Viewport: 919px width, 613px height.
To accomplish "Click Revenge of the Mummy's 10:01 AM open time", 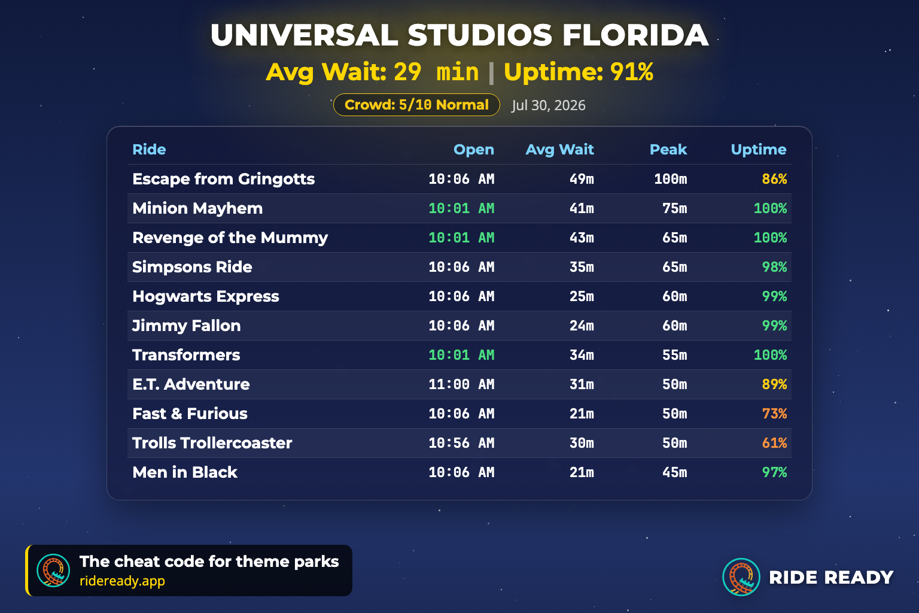I will coord(461,238).
